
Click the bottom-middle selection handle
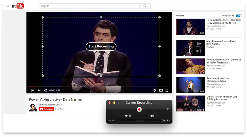(x=101, y=76)
